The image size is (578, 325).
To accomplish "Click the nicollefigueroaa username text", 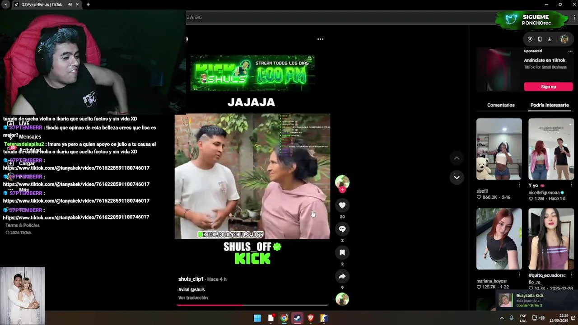I will 544,192.
